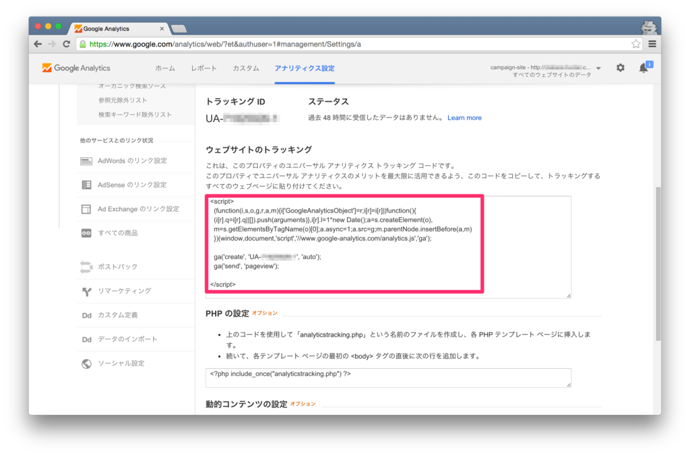Click the PHP textarea resize handle
The width and height of the screenshot is (690, 456).
(x=569, y=384)
